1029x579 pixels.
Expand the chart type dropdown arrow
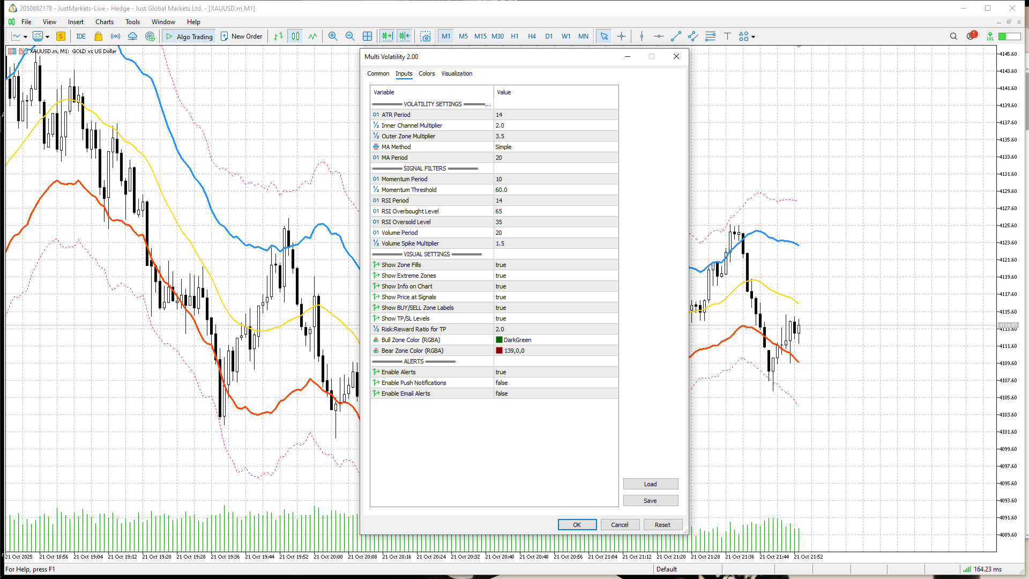[x=25, y=37]
